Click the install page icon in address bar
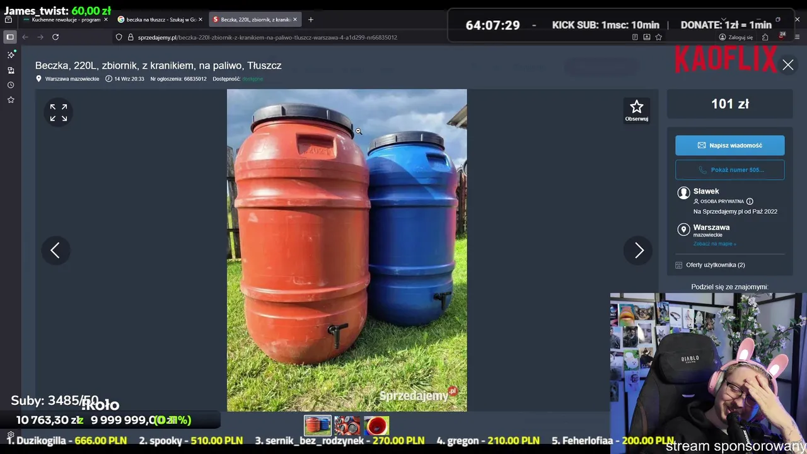The width and height of the screenshot is (807, 454). (647, 37)
